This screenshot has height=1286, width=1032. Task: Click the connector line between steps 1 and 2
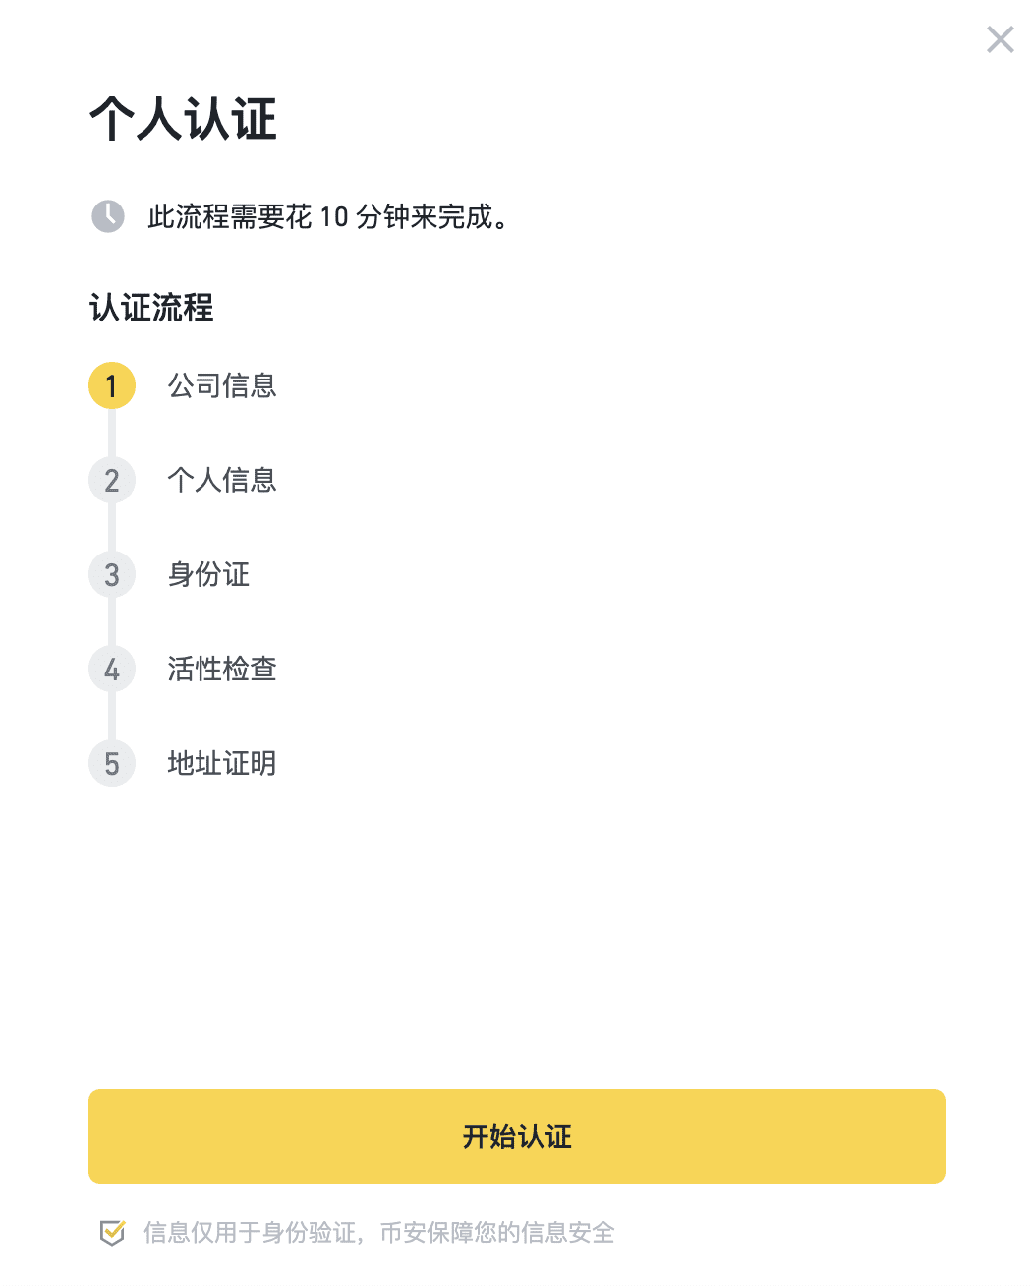point(112,433)
